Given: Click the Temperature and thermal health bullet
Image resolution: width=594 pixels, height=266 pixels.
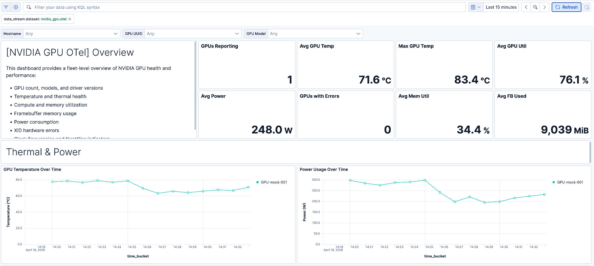Looking at the screenshot, I should [x=50, y=97].
